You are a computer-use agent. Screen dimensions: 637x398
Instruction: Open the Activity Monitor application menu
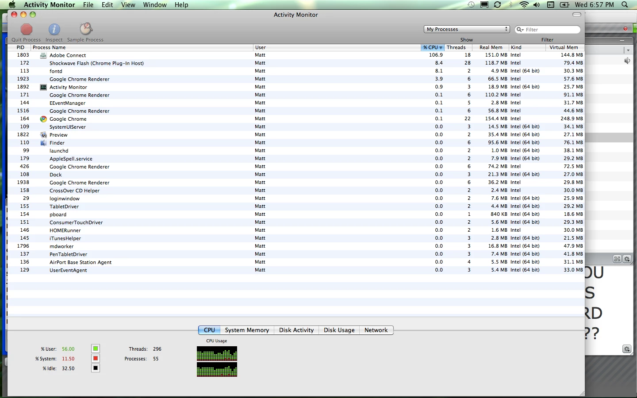[x=50, y=4]
